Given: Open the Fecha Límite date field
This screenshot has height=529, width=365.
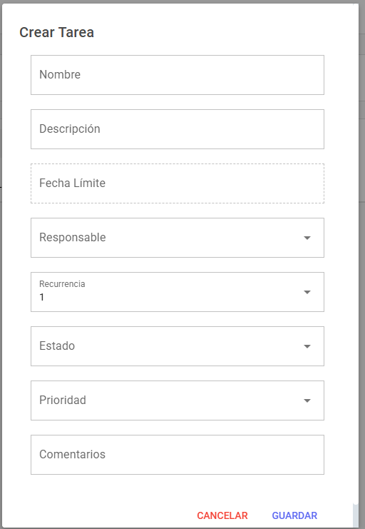Looking at the screenshot, I should [x=178, y=183].
